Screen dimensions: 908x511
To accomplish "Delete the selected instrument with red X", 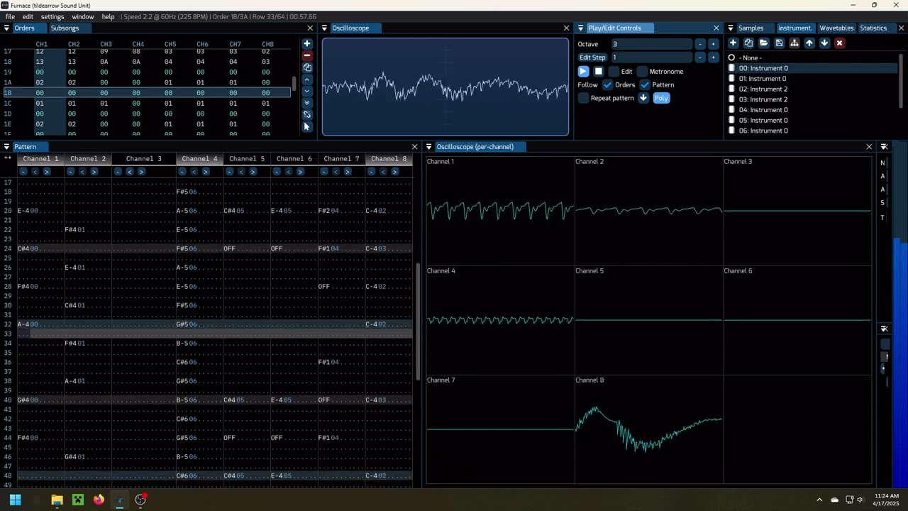I will [x=839, y=43].
